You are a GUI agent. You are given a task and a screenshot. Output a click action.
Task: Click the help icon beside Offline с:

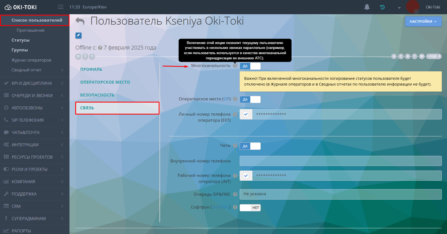[100, 48]
